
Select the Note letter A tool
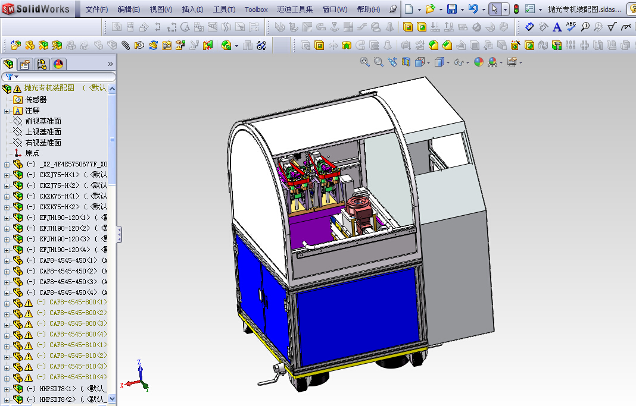[557, 27]
